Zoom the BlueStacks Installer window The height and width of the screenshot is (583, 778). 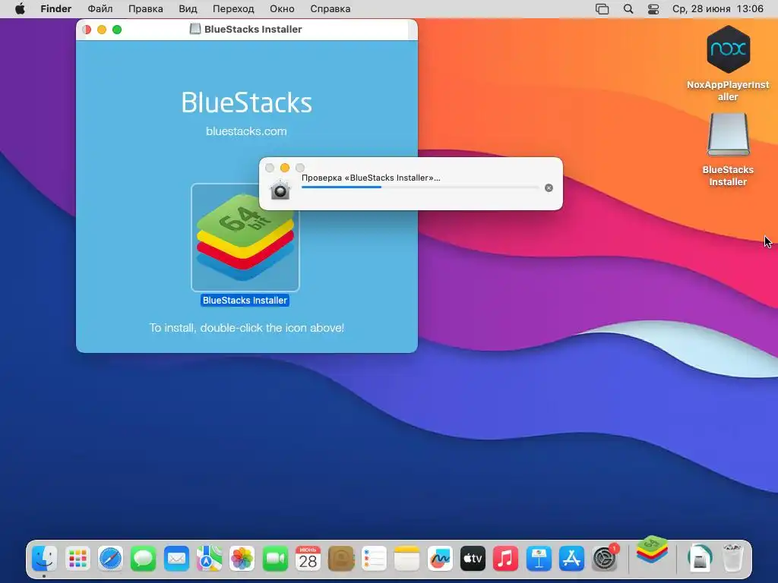point(117,30)
